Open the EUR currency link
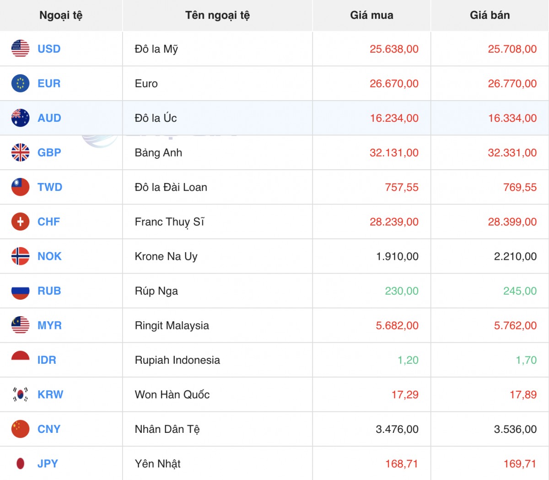Image resolution: width=549 pixels, height=480 pixels. click(49, 84)
